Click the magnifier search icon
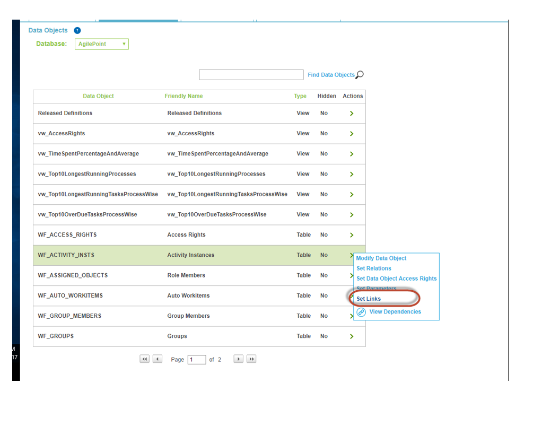This screenshot has width=551, height=426. 360,75
